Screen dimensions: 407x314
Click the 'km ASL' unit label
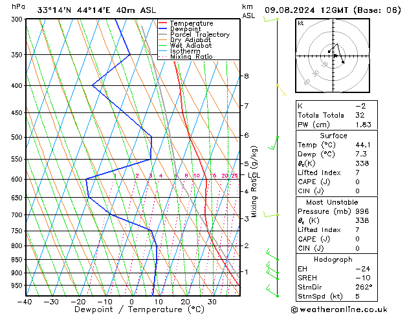point(248,11)
